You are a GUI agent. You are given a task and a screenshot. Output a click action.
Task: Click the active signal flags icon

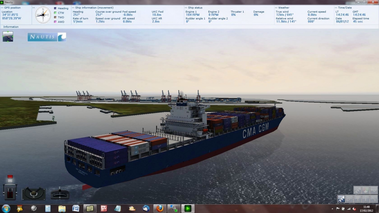click(341, 199)
